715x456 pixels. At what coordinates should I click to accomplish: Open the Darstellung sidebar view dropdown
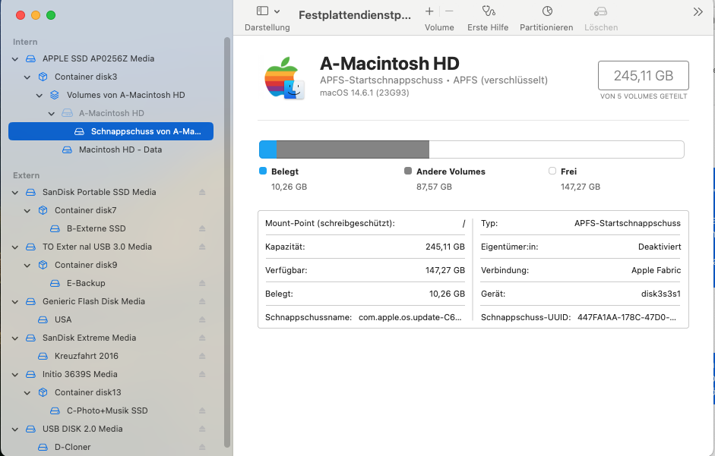(x=267, y=11)
